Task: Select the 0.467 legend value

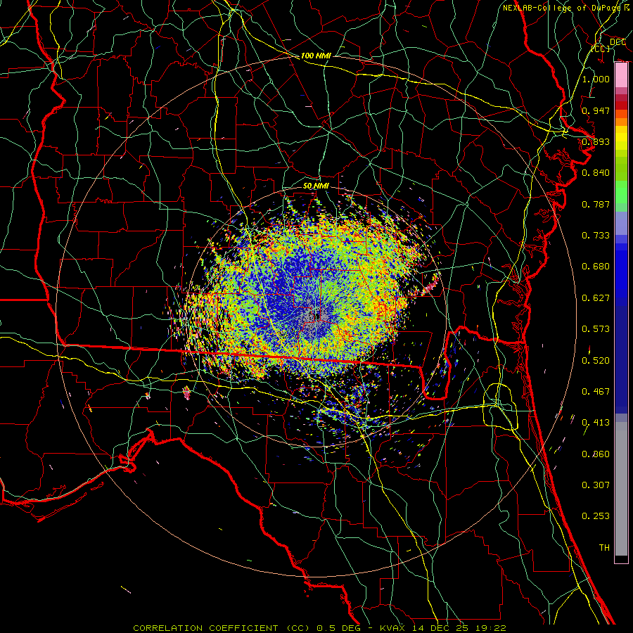Action: point(596,392)
